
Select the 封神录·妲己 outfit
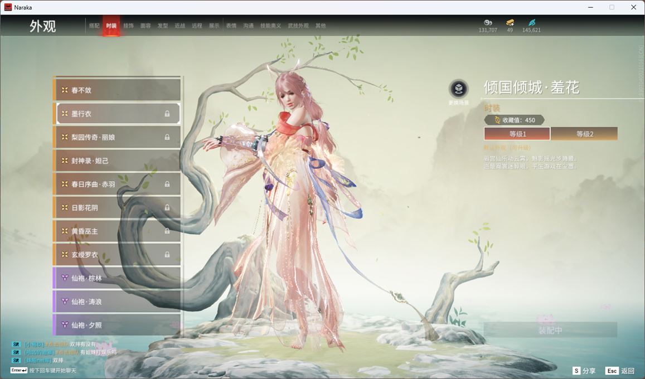[117, 161]
